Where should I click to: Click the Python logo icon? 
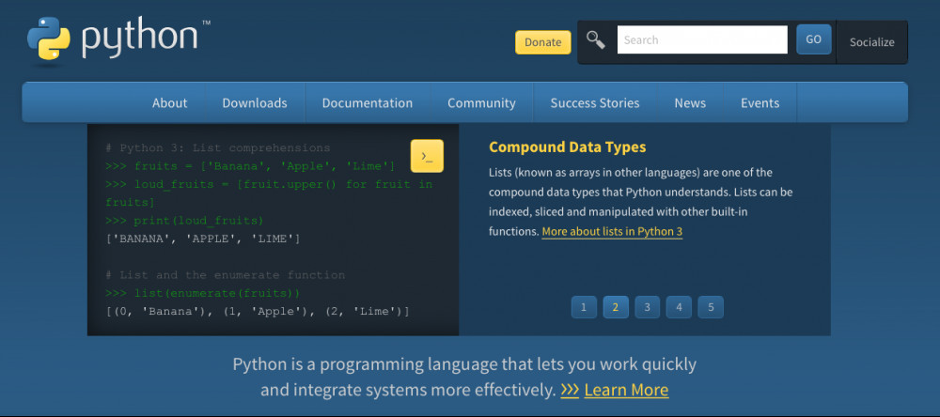pyautogui.click(x=49, y=39)
